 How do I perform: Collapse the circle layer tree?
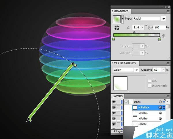click(126, 102)
